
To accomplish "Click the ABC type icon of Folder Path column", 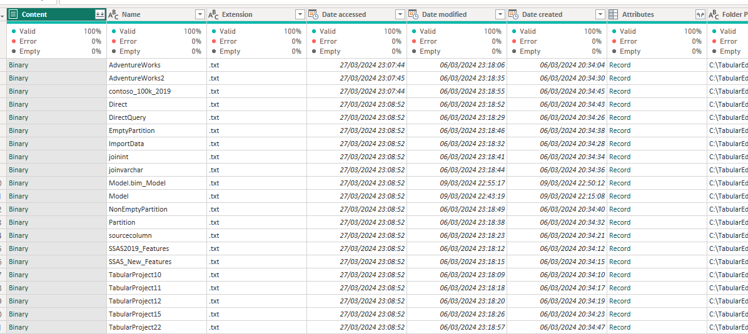I will 714,15.
